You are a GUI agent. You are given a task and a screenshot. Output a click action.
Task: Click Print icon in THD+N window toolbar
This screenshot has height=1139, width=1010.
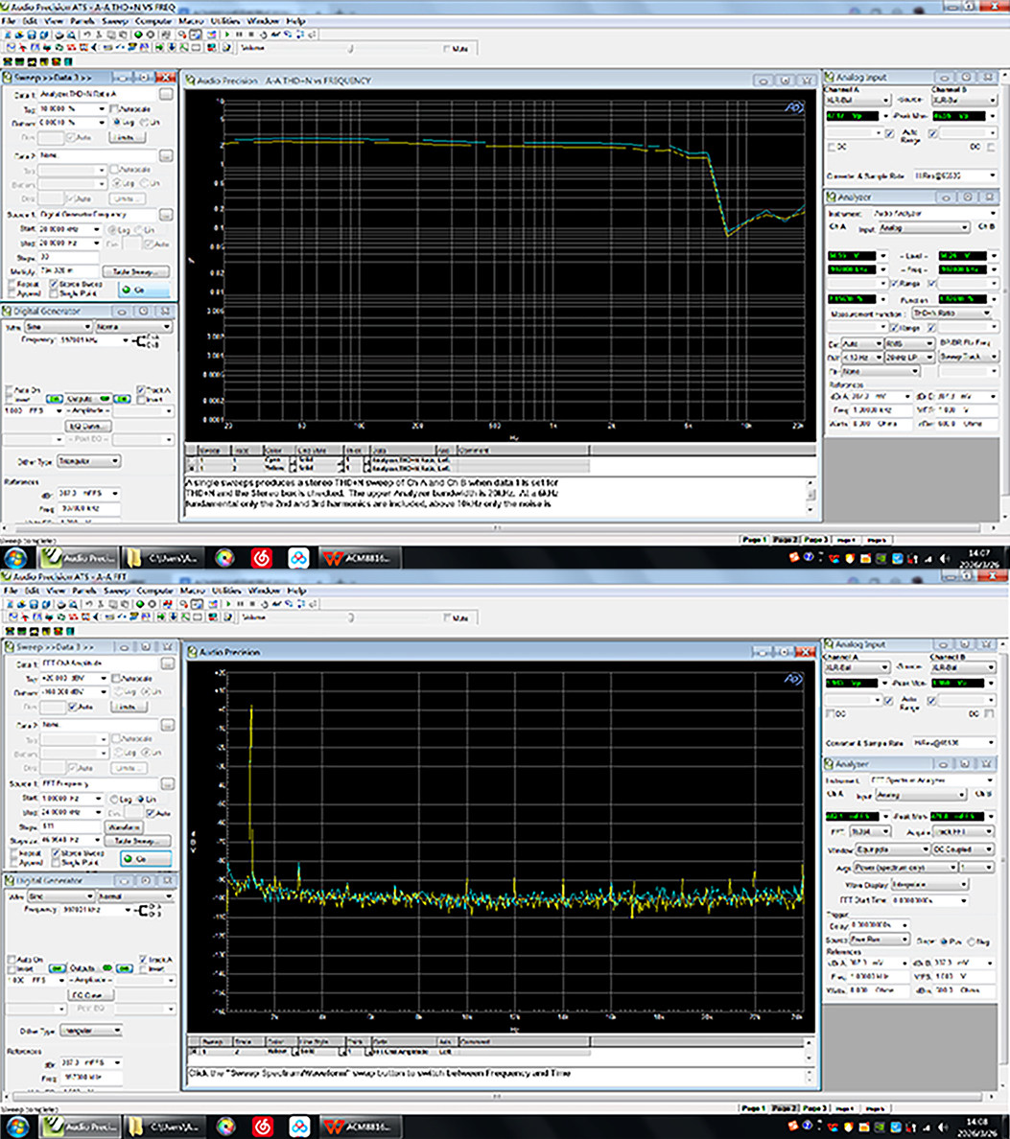(x=59, y=35)
